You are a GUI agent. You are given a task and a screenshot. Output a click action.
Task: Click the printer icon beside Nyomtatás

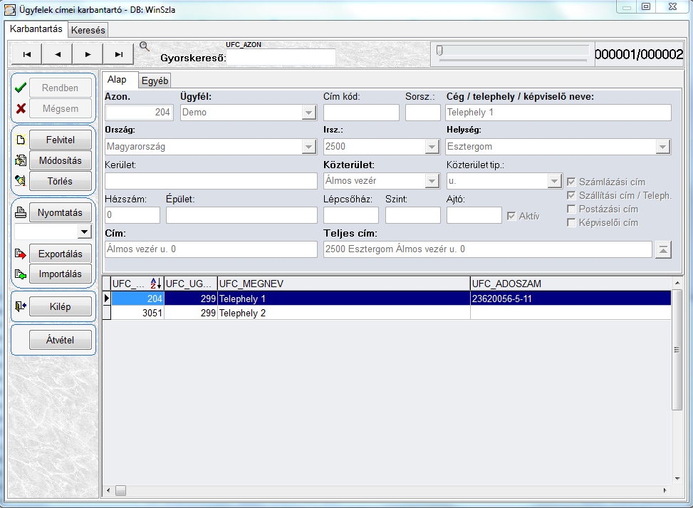click(21, 212)
